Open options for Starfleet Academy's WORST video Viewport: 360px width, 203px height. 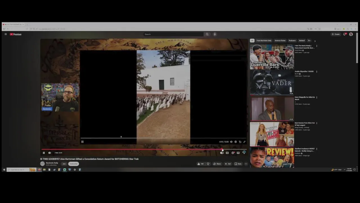coord(317,149)
